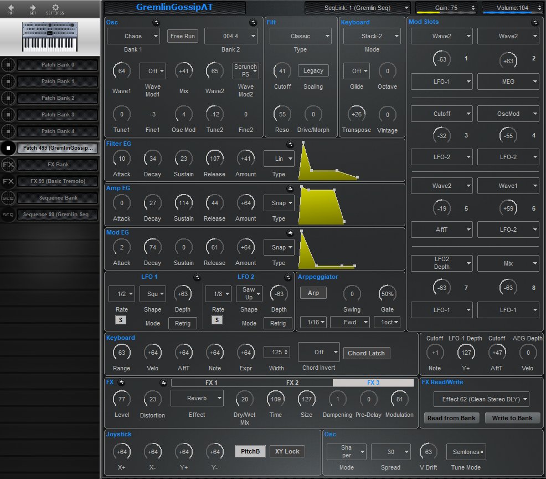Click the FX icon beside FX 99 Basic Tremolo
The width and height of the screenshot is (546, 479).
click(x=8, y=181)
